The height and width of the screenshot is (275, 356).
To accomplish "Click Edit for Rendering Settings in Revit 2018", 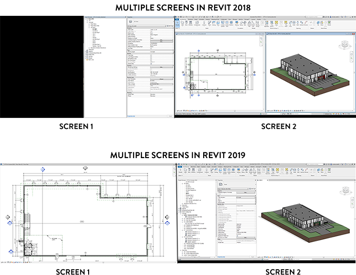I will (x=161, y=67).
